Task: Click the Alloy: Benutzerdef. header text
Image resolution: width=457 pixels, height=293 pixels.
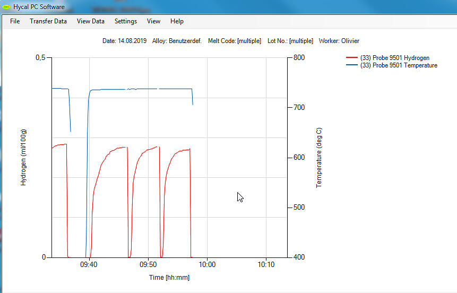Action: pos(177,41)
